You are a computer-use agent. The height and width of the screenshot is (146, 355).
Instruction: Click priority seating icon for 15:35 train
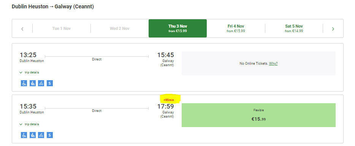(33, 135)
